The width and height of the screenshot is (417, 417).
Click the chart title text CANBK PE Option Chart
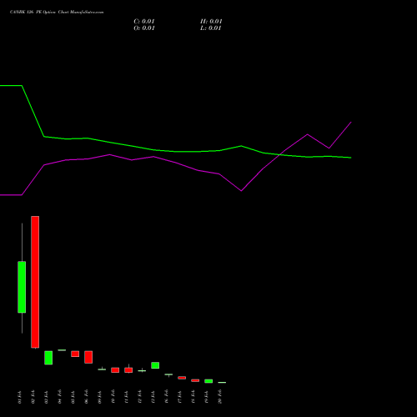click(x=57, y=13)
